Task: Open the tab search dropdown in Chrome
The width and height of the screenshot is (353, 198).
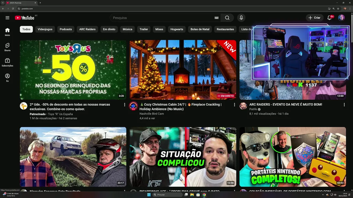Action: coord(2,3)
